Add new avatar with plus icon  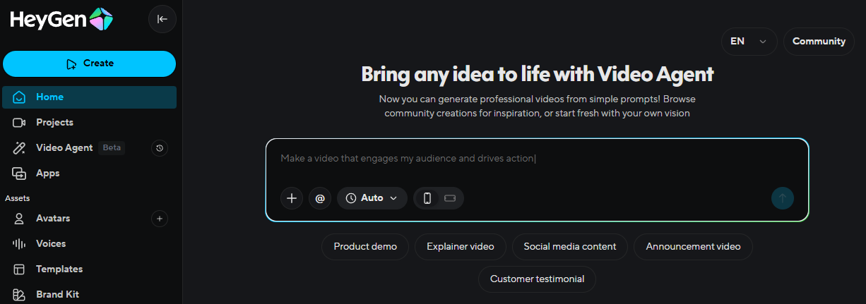pyautogui.click(x=160, y=219)
